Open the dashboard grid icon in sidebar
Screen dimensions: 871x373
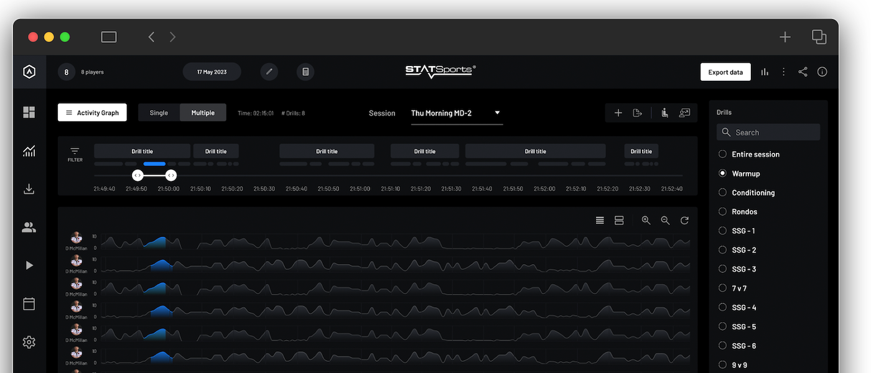[x=29, y=113]
